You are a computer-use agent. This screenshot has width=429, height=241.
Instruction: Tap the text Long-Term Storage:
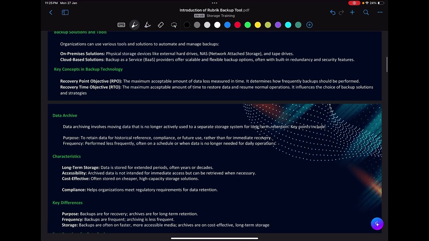(x=81, y=167)
